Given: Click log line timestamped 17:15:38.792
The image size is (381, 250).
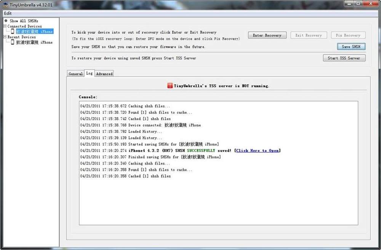Looking at the screenshot, I should [x=121, y=131].
